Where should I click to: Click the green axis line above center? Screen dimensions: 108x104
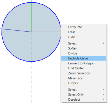[31, 16]
